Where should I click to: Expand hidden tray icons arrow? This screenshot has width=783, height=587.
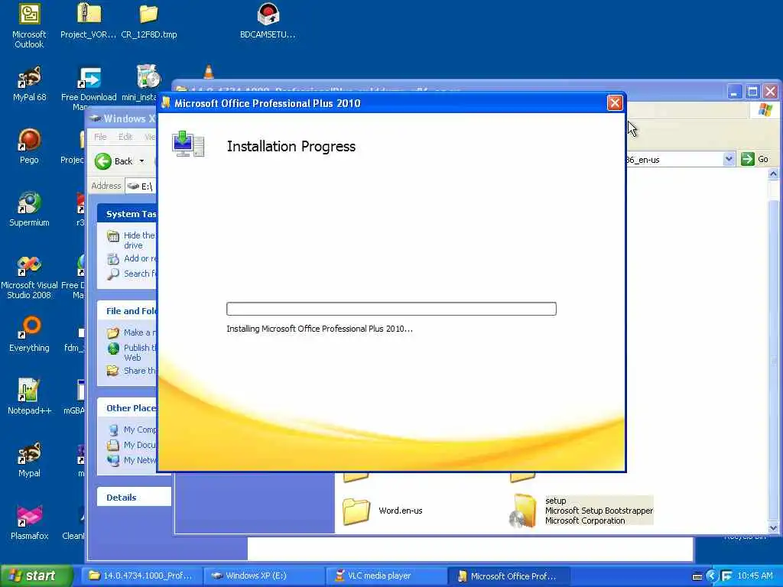click(712, 576)
